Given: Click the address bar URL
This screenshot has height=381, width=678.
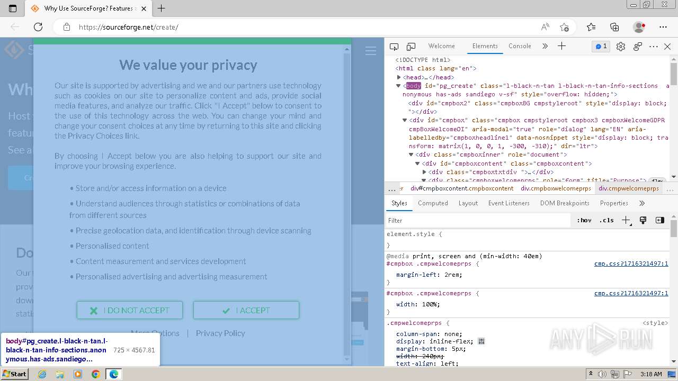Looking at the screenshot, I should 129,27.
